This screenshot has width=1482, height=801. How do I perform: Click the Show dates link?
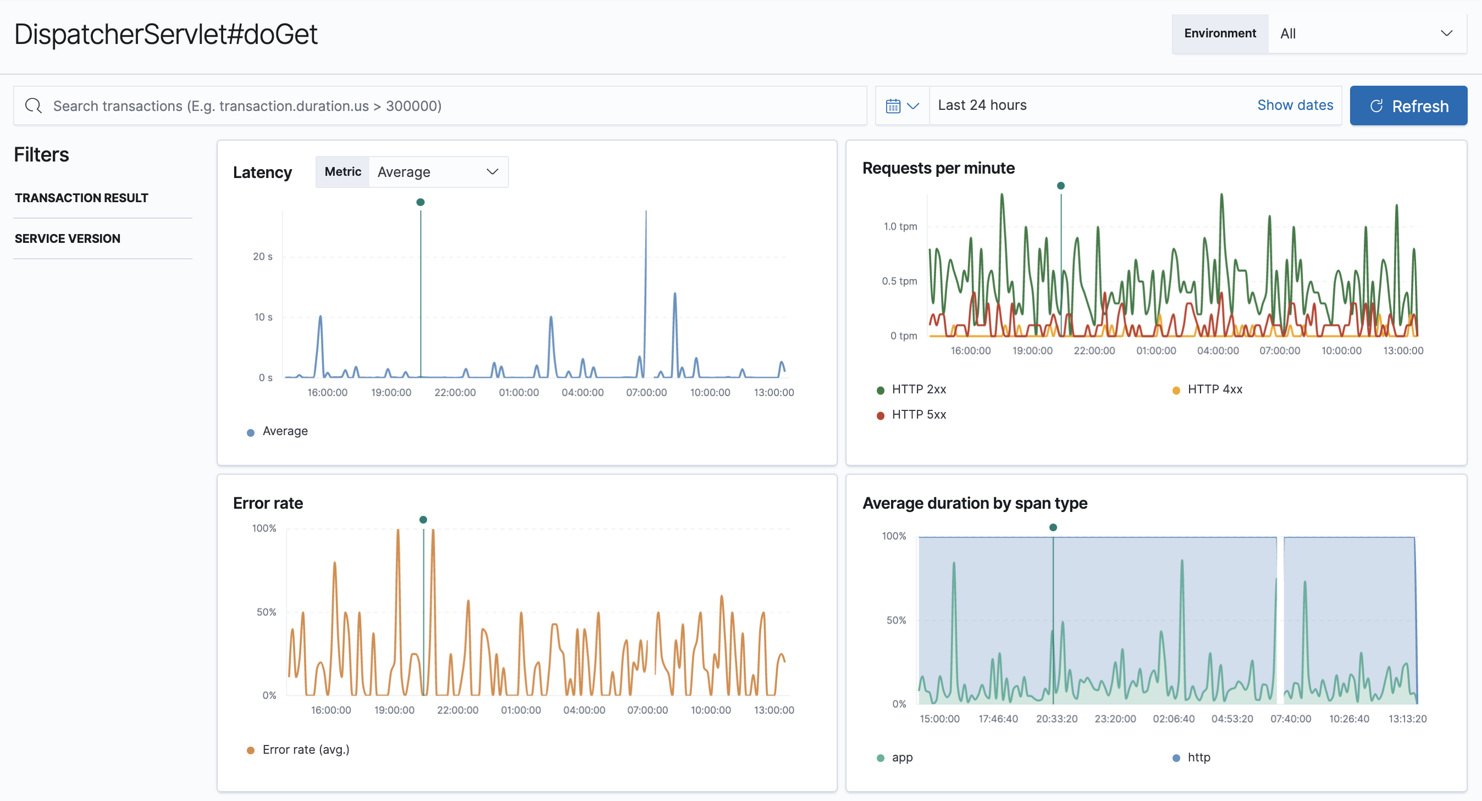pos(1295,105)
